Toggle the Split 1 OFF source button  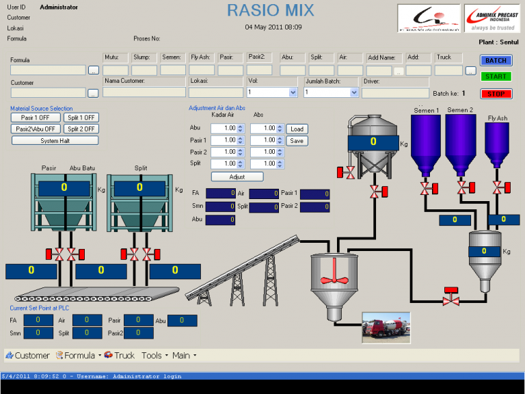tap(81, 118)
